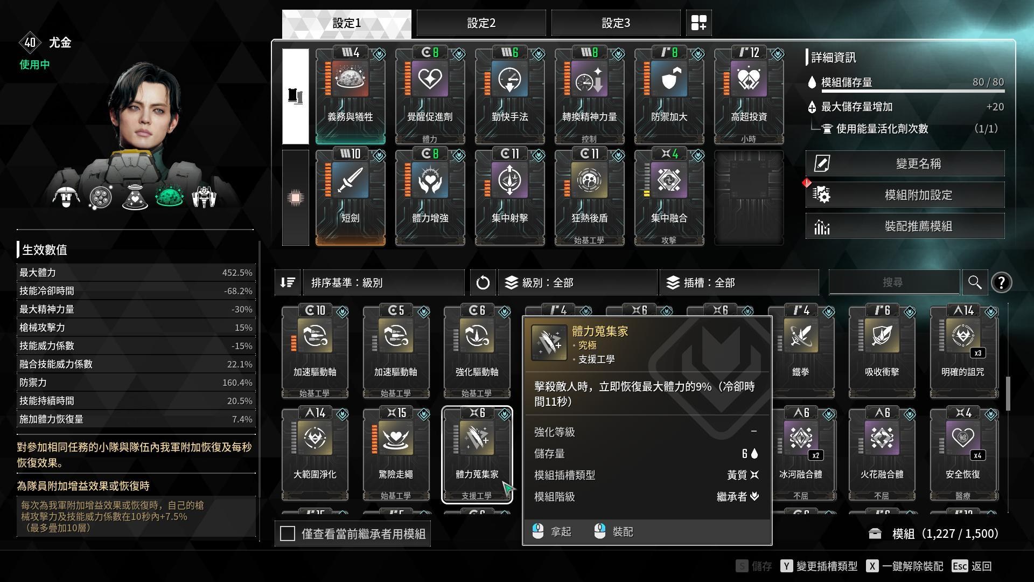This screenshot has height=582, width=1034.
Task: Click the magnifying glass search icon
Action: coord(975,282)
